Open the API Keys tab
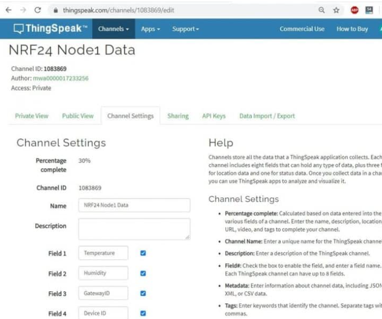 pos(214,116)
